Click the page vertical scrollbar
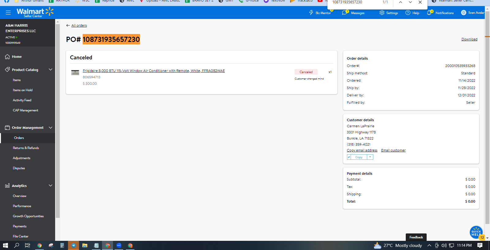 tap(488, 118)
